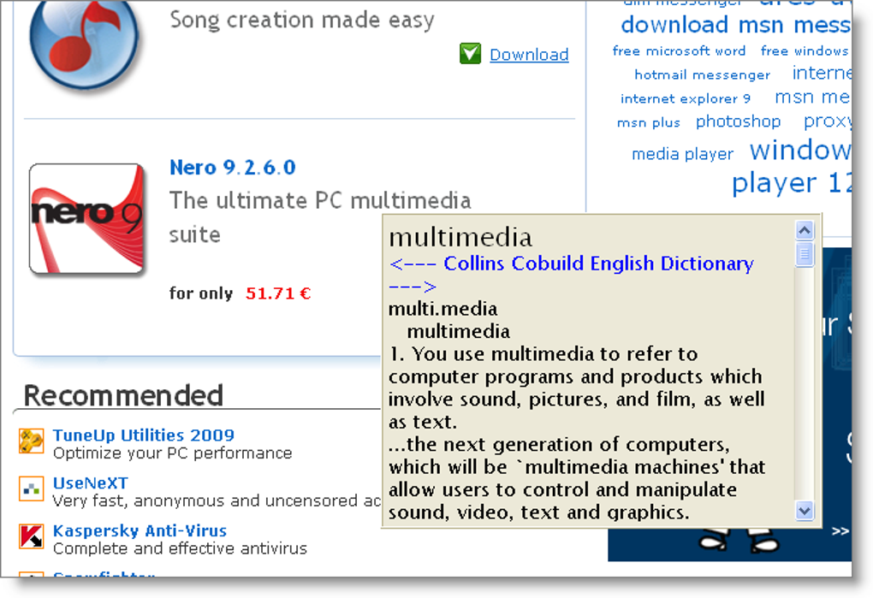Viewport: 873px width, 598px height.
Task: Click the 'Song creation made easy' text
Action: (302, 20)
